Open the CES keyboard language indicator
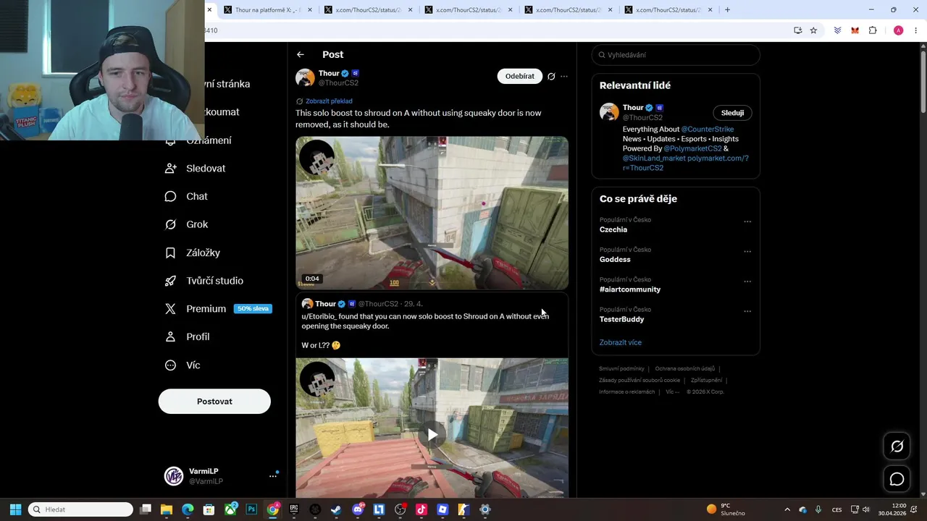The height and width of the screenshot is (521, 927). click(836, 509)
